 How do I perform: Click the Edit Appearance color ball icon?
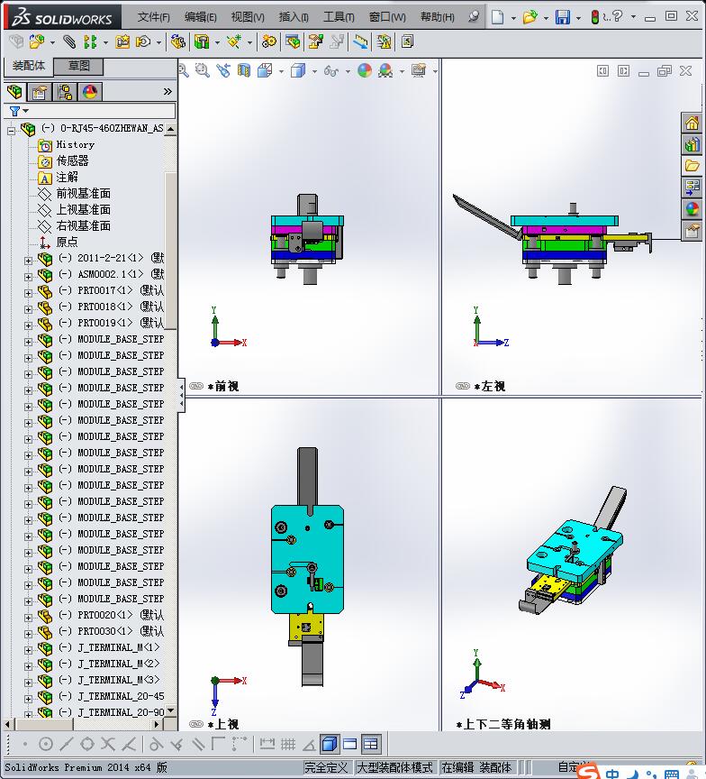(365, 70)
